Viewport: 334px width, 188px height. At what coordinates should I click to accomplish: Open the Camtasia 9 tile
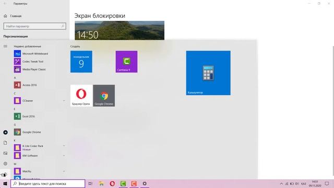(x=126, y=62)
